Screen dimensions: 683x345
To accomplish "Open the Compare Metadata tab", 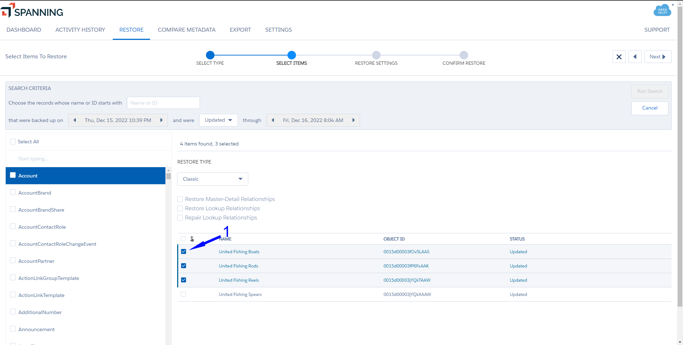I will coord(187,30).
